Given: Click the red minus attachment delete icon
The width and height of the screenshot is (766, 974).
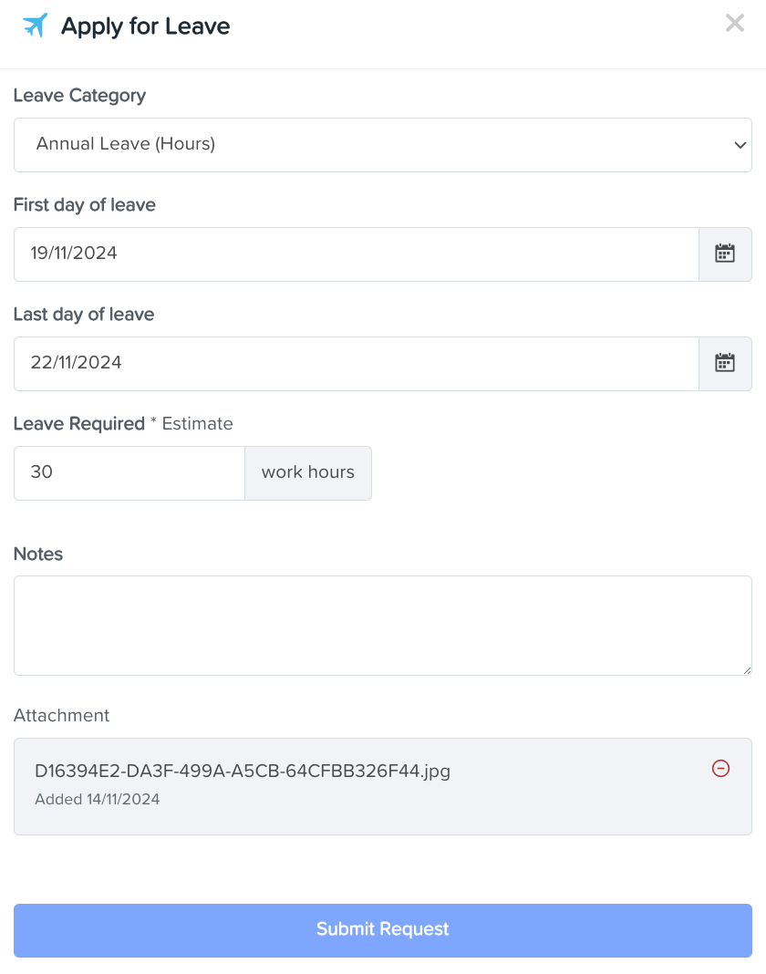Looking at the screenshot, I should [x=720, y=769].
